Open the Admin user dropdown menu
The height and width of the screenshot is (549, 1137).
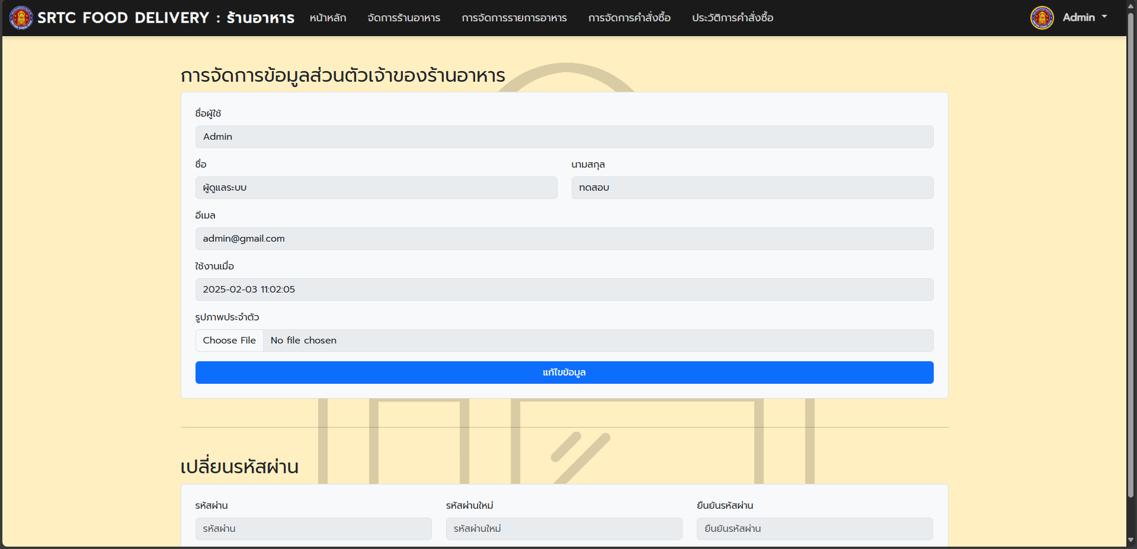point(1084,18)
